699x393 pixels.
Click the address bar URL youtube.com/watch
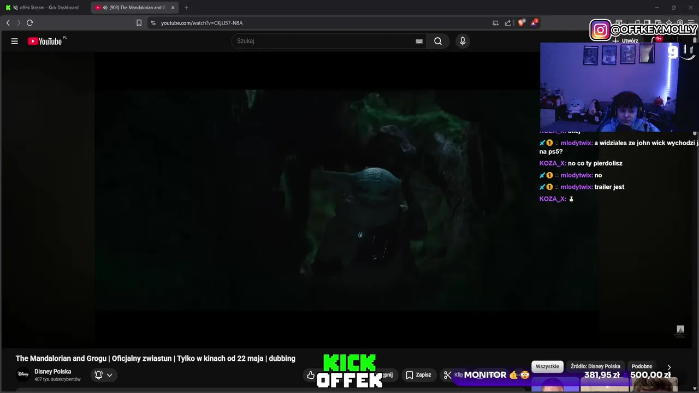pos(202,23)
